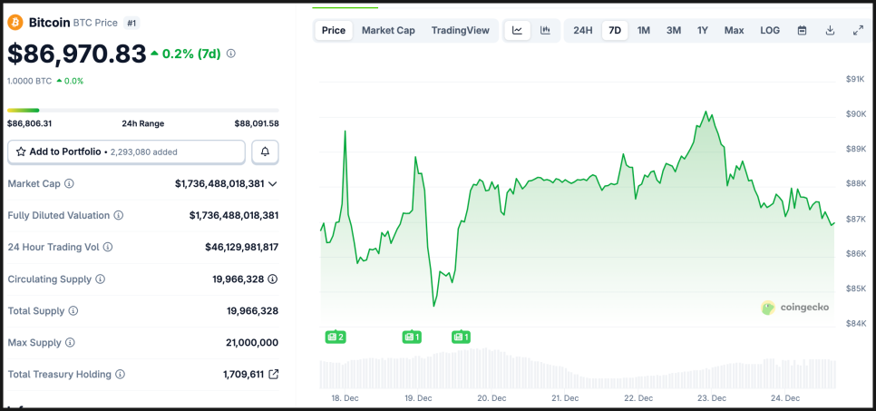Open Total Treasury Holding external link icon

tap(274, 374)
